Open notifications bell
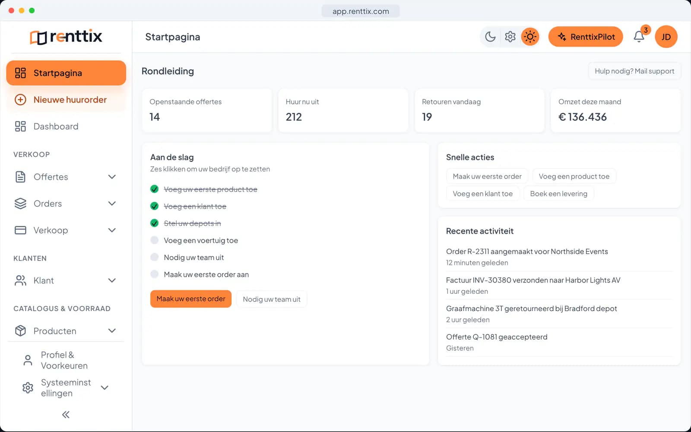This screenshot has height=432, width=691. tap(639, 37)
